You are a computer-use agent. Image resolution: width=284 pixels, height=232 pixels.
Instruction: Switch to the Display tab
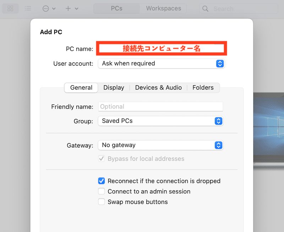point(114,88)
